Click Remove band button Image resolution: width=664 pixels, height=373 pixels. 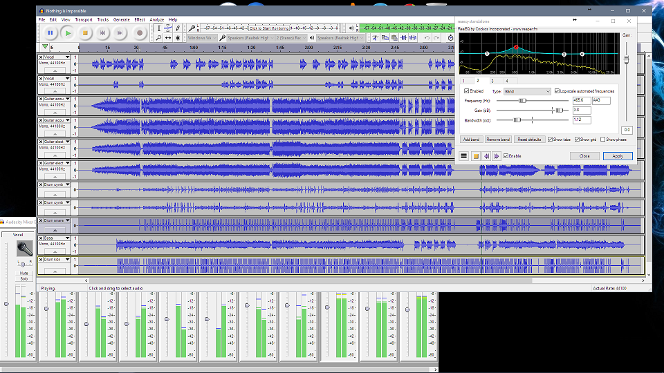tap(498, 139)
